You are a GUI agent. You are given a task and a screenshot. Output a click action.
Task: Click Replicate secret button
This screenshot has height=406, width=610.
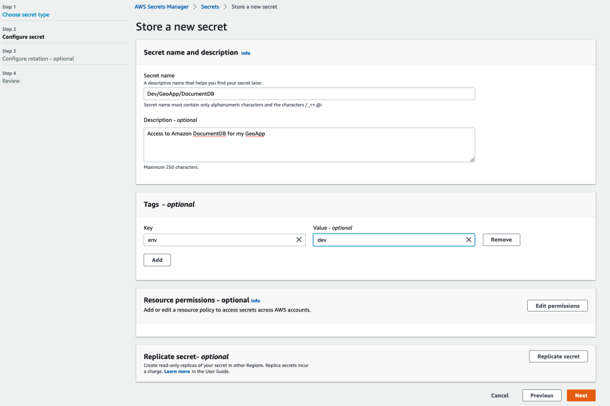[558, 356]
